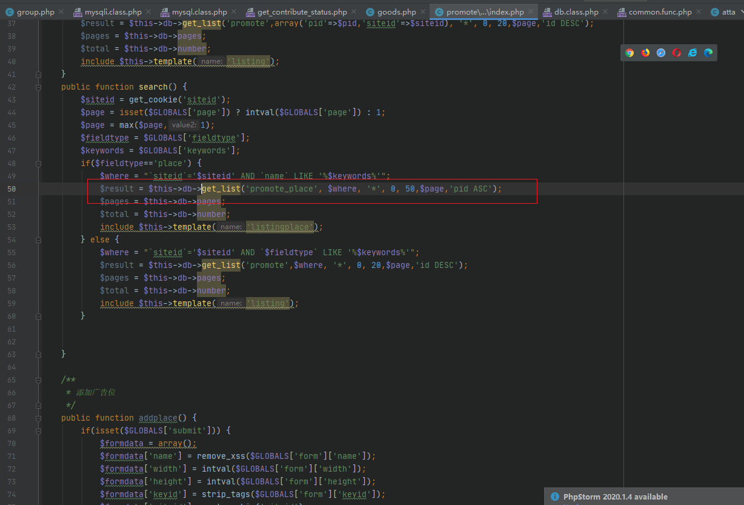The image size is (744, 505).
Task: Click the Chinese comment on line 66
Action: tap(96, 392)
